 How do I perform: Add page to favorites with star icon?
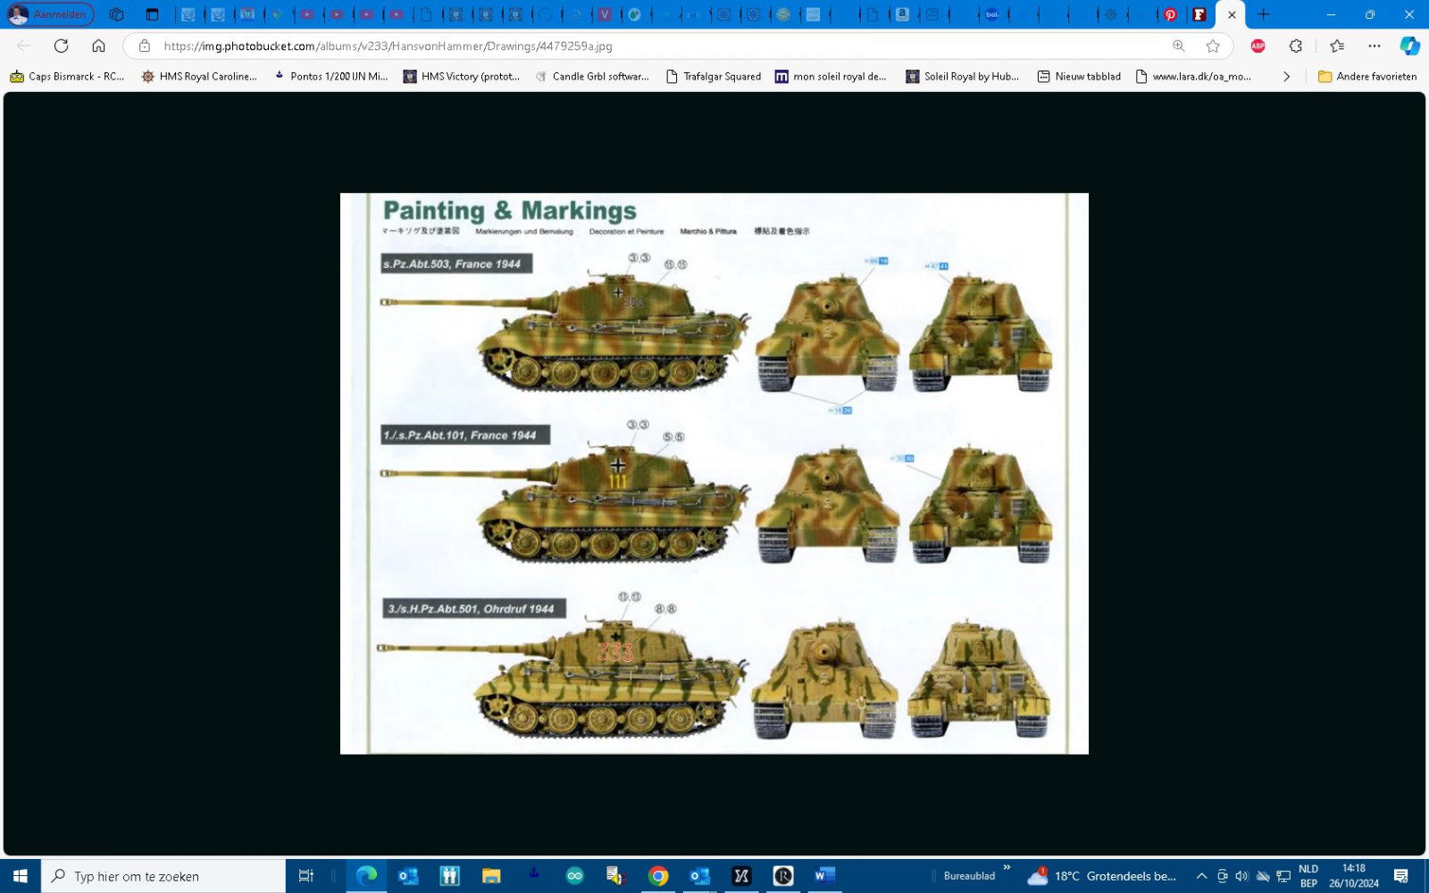(1212, 46)
